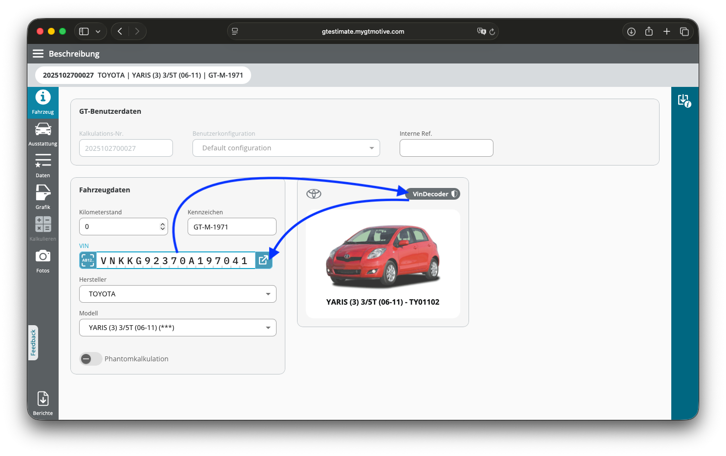Open the Daten sidebar section
The image size is (726, 456).
tap(43, 166)
